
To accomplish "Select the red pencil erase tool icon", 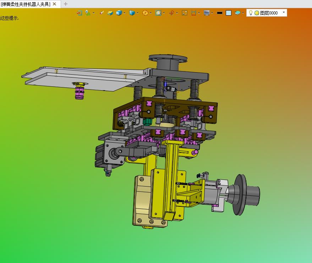I will point(102,13).
